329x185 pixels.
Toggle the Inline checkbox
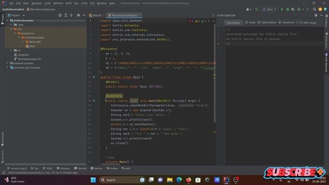tap(246, 23)
